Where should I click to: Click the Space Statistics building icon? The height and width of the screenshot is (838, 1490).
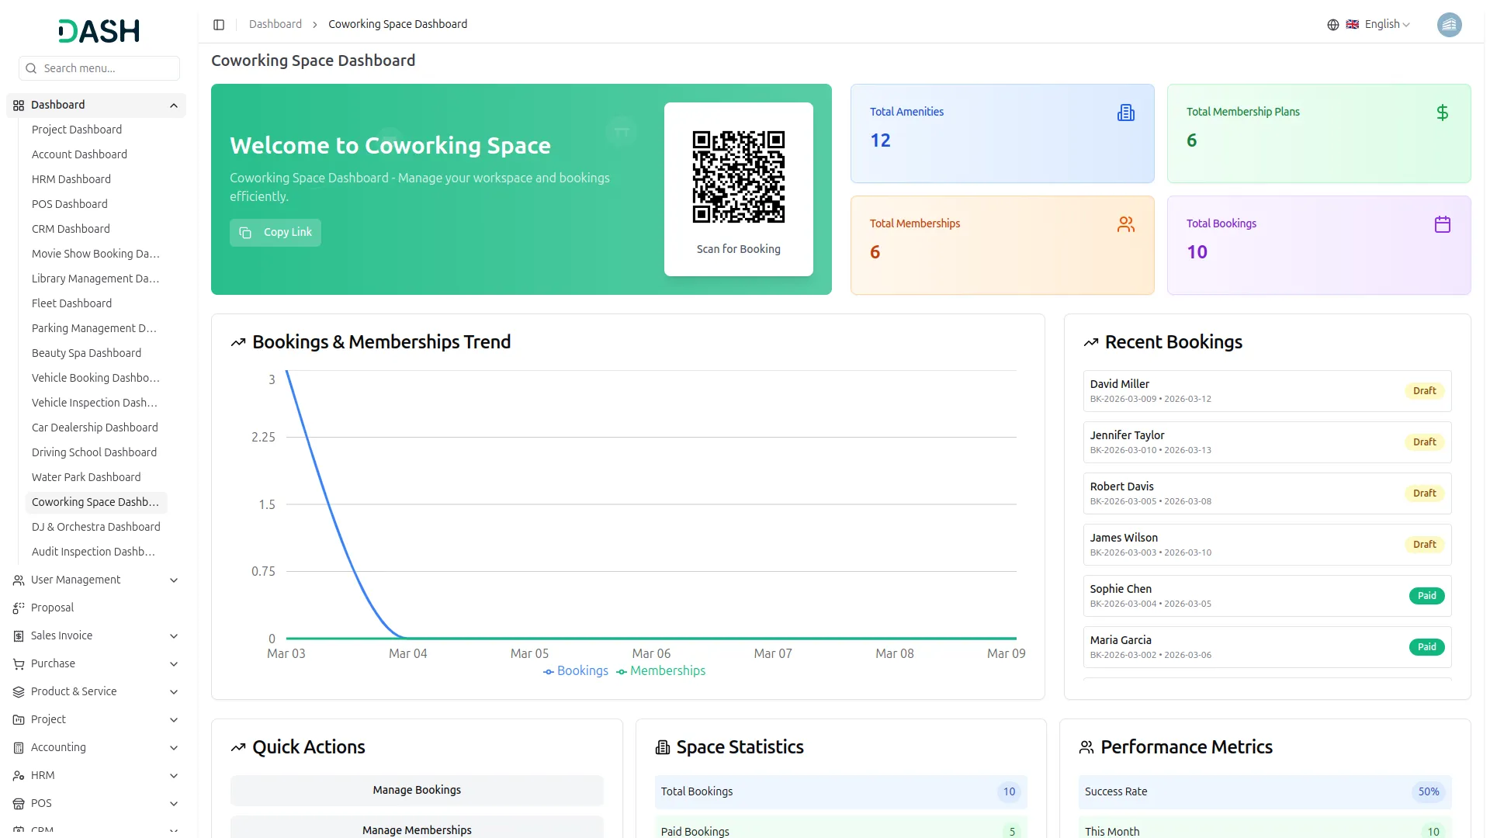pos(662,746)
